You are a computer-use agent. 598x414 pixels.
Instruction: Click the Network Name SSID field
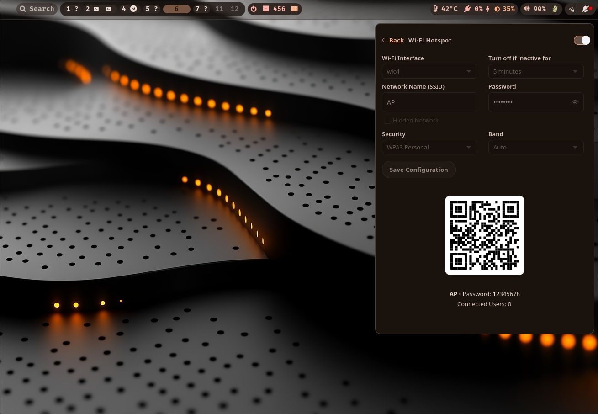429,102
